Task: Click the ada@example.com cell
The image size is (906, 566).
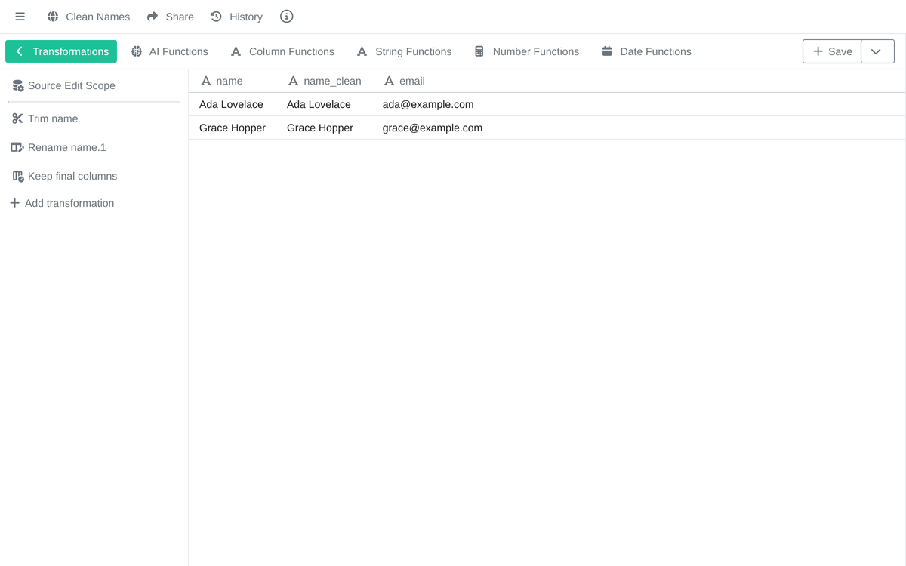Action: (428, 104)
